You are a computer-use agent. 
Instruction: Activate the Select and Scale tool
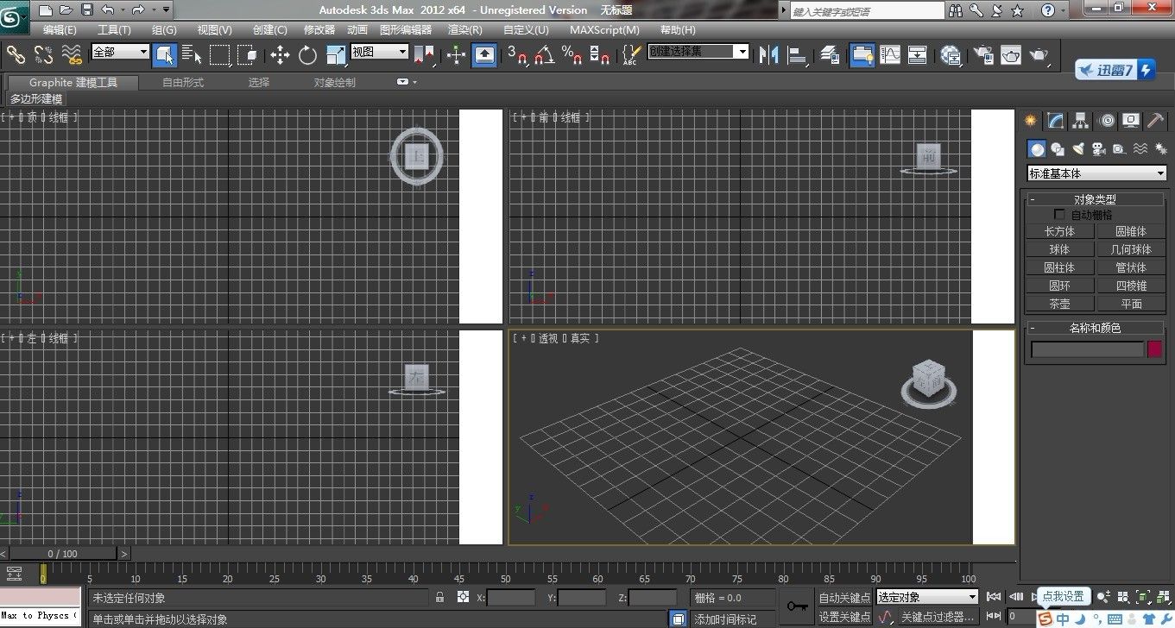336,54
